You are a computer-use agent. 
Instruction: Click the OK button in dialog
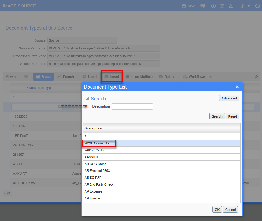(x=217, y=209)
